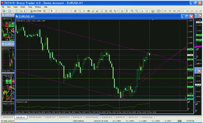203x123 pixels.
Task: Toggle Chart Shift icon
Action: point(147,11)
